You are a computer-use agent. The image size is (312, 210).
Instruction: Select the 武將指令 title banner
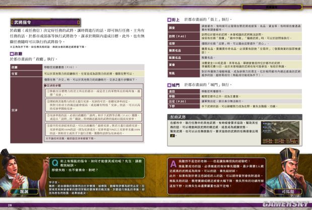[46, 23]
